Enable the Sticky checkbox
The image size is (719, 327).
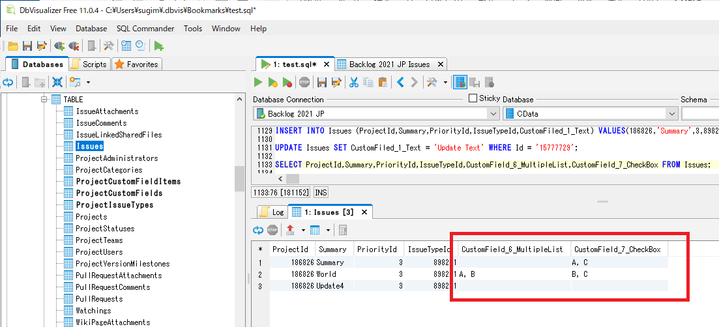point(473,98)
